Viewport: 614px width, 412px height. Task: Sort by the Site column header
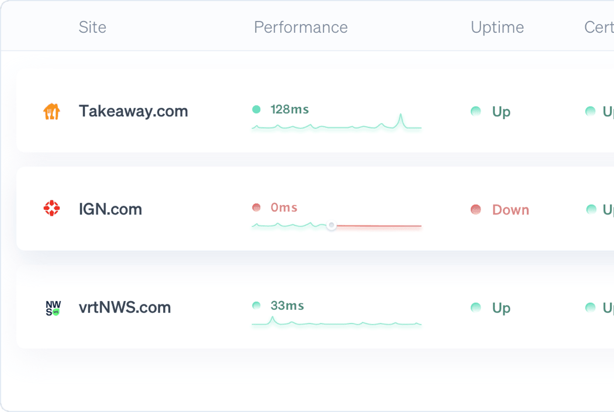tap(92, 27)
